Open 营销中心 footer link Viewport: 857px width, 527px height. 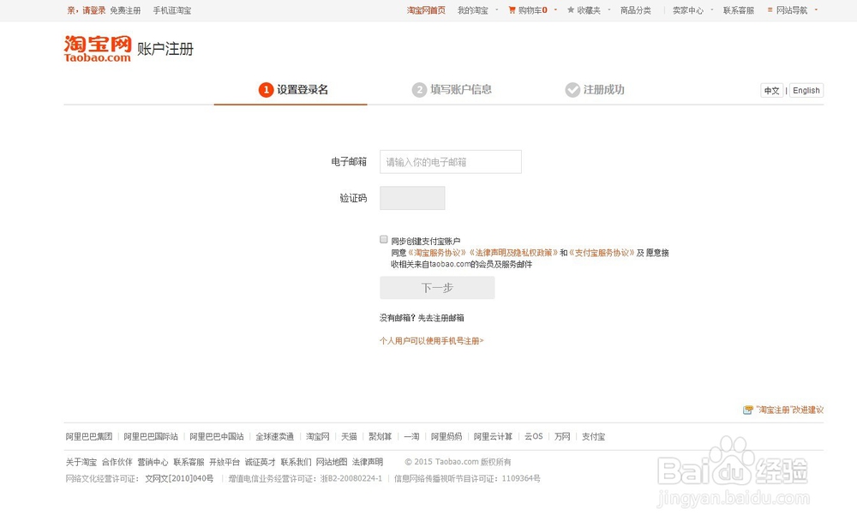[153, 462]
